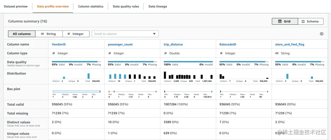Open the RatecodeID column link
331x140 pixels.
pyautogui.click(x=227, y=44)
